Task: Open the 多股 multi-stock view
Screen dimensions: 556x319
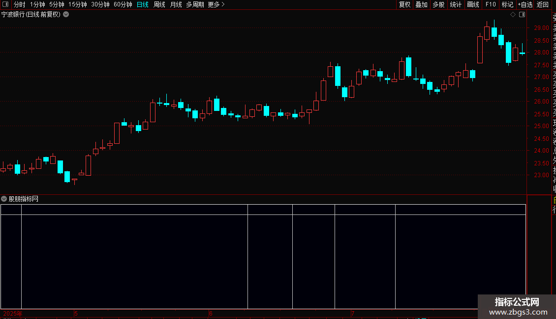Action: [x=438, y=4]
